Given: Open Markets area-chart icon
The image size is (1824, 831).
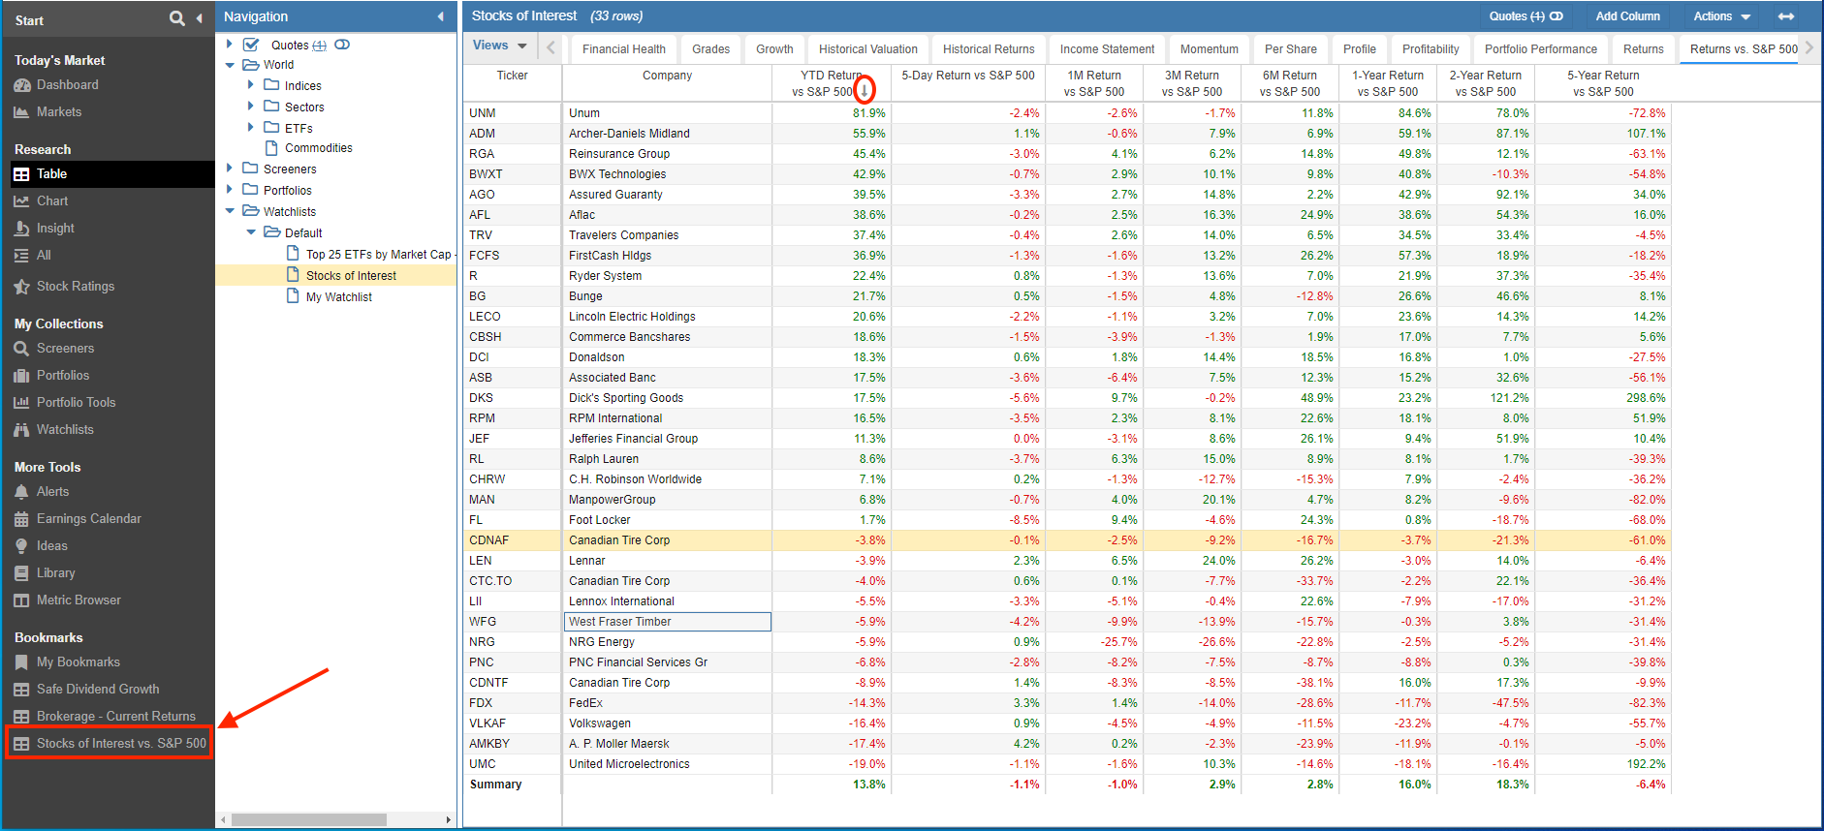Looking at the screenshot, I should coord(21,112).
